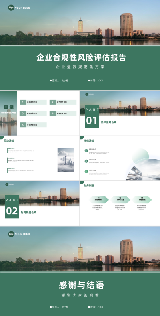The width and height of the screenshot is (160, 316).
Task: Open contents item 5 产品质量合规
Action: pyautogui.click(x=33, y=125)
